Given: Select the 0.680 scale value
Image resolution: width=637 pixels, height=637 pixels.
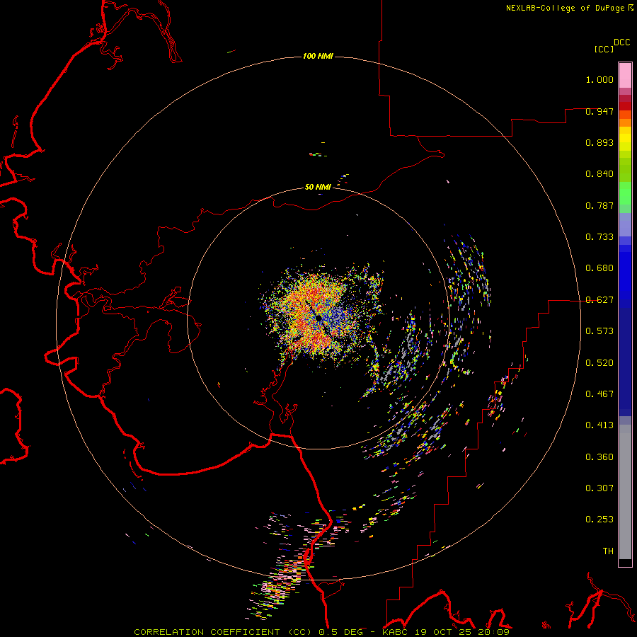Looking at the screenshot, I should 599,268.
